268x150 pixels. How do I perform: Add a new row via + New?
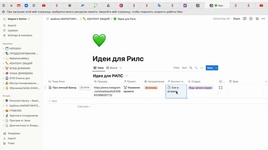[53, 101]
